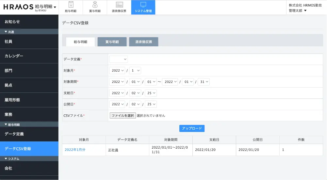This screenshot has width=327, height=180.
Task: Click the 2022/01/01〜2022/01/31 period cell
Action: coord(171,150)
